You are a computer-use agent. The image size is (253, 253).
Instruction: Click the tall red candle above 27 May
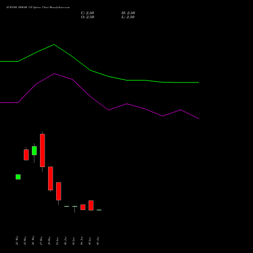43,150
